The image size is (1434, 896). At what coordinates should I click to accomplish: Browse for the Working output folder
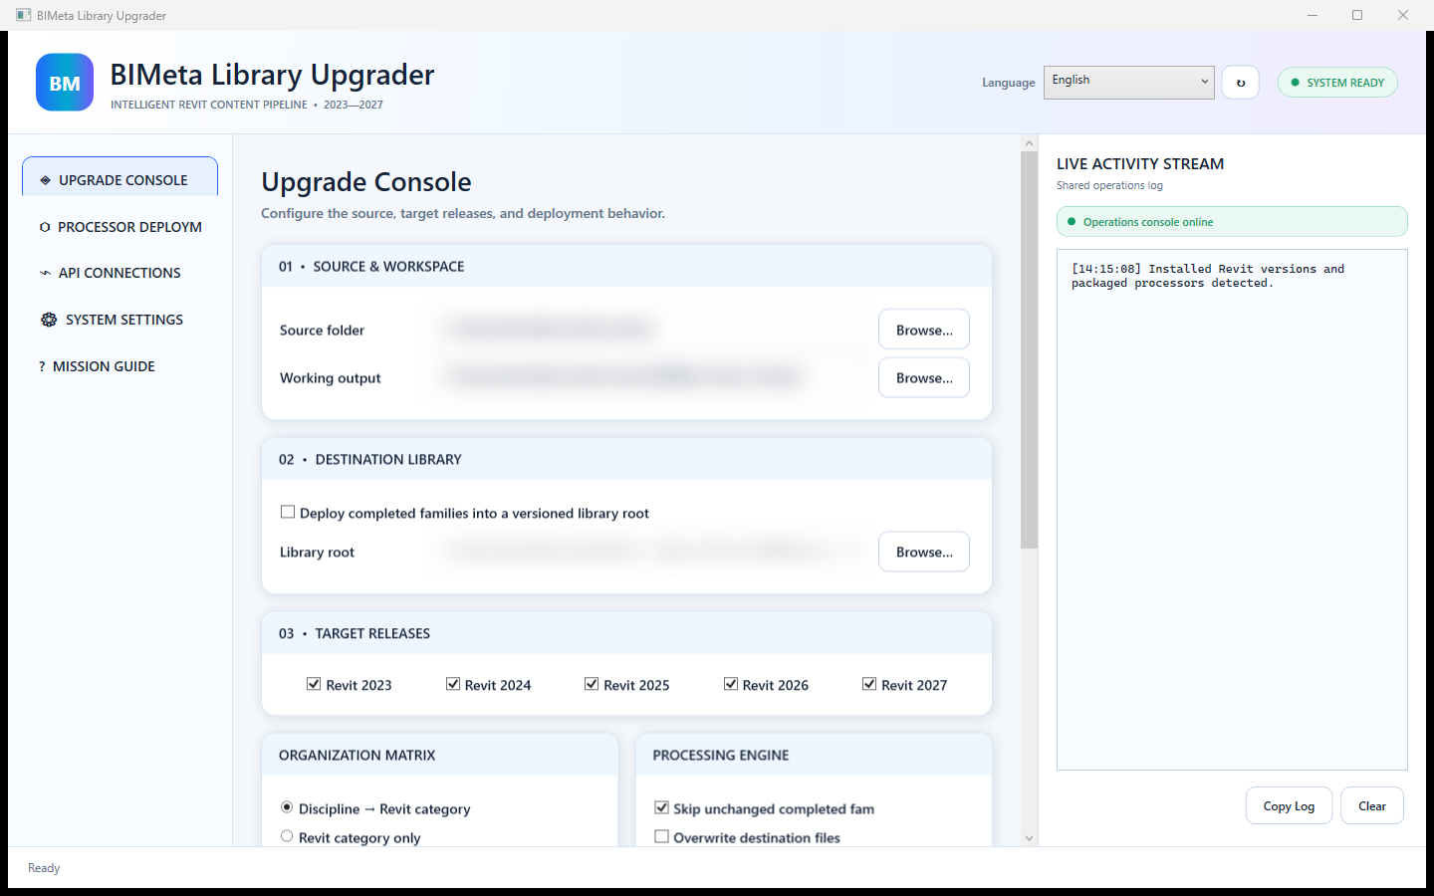click(924, 377)
